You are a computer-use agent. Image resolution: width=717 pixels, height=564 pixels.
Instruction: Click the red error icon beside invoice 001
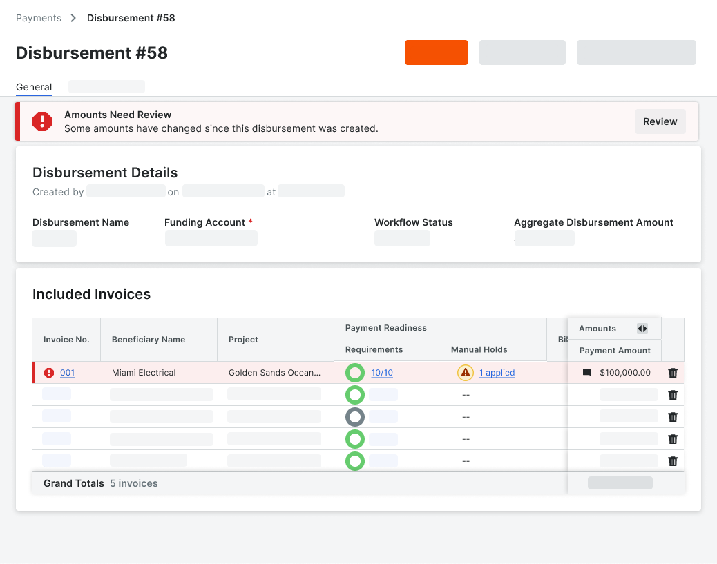[x=48, y=372]
